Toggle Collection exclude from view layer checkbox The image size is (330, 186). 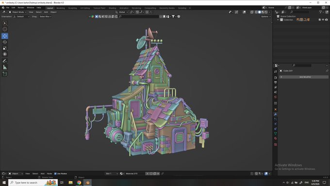320,20
